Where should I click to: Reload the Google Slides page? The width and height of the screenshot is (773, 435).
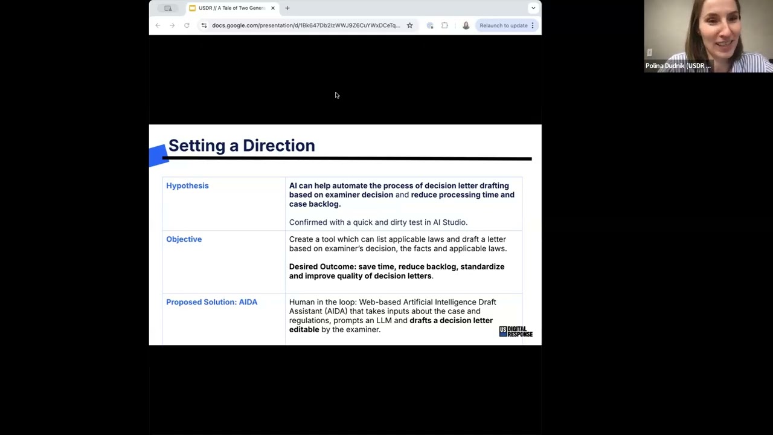pyautogui.click(x=187, y=25)
